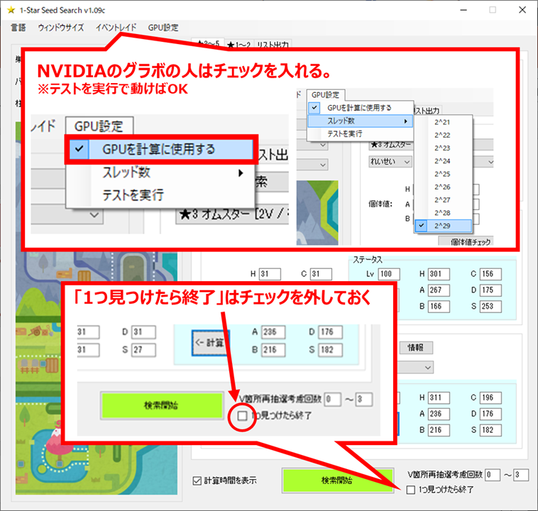The image size is (538, 511).
Task: Click the C field showing 31 above ステータス
Action: (321, 274)
